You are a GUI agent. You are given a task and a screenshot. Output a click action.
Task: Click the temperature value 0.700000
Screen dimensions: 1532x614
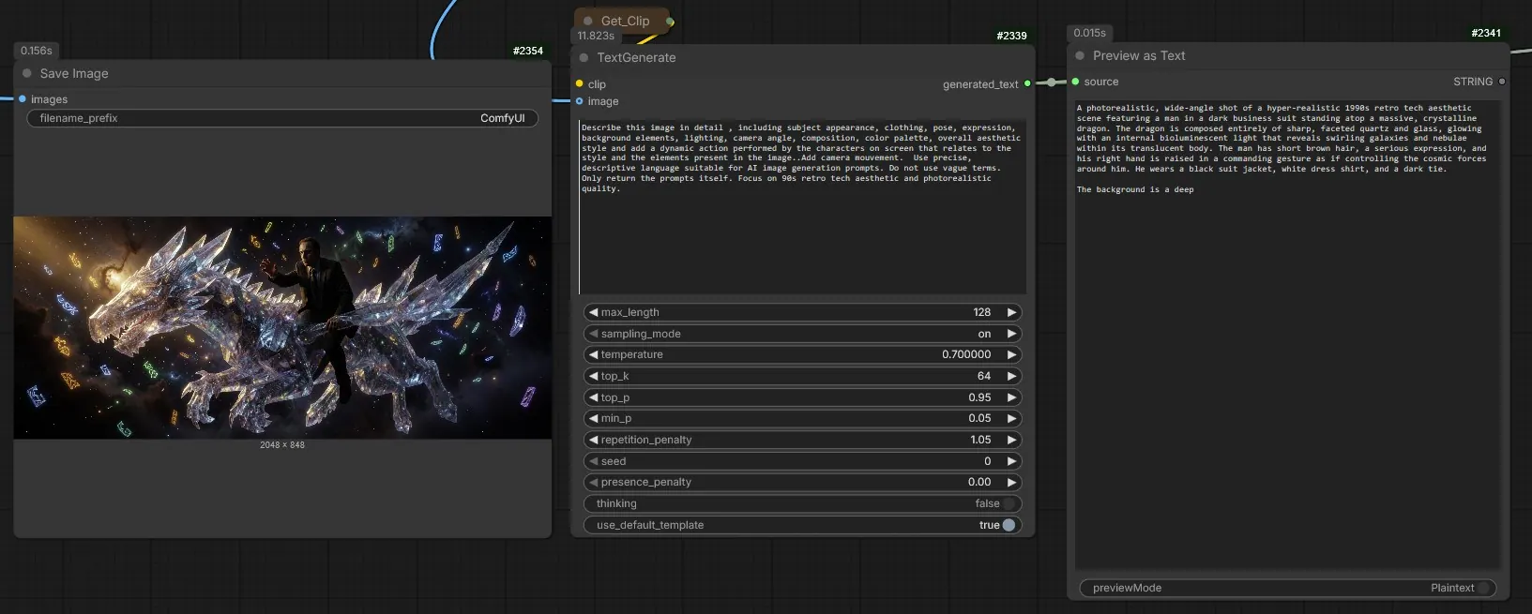(x=966, y=354)
